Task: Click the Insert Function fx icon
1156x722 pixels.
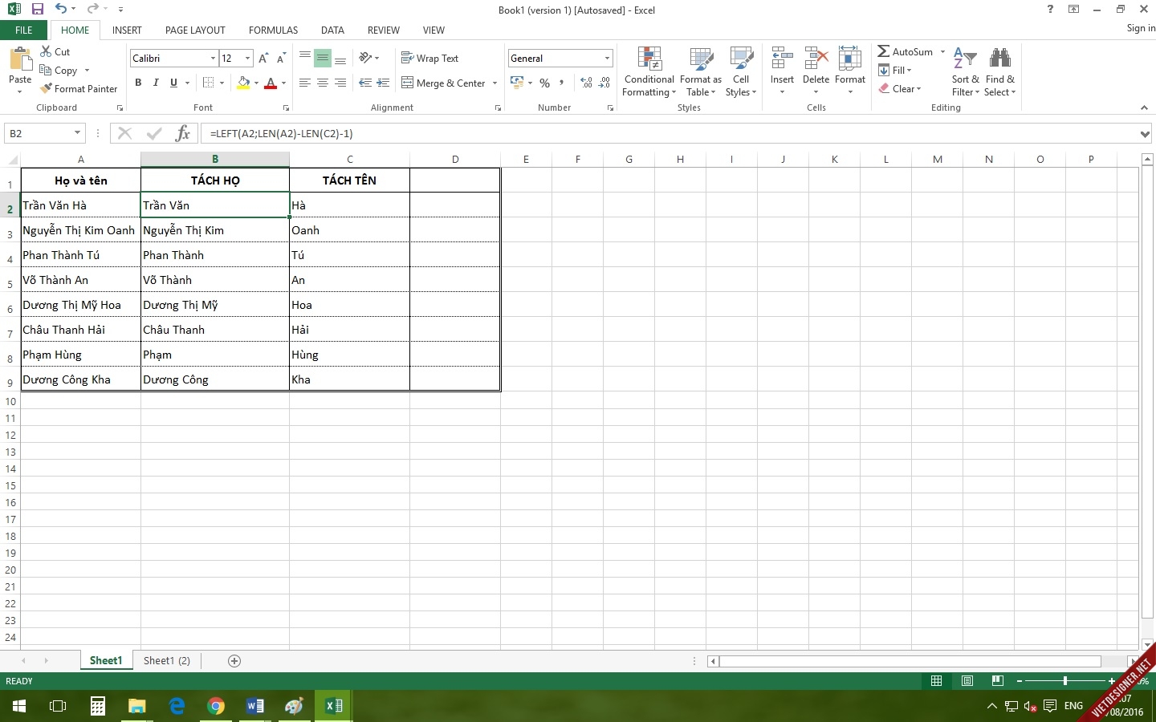Action: pos(182,133)
